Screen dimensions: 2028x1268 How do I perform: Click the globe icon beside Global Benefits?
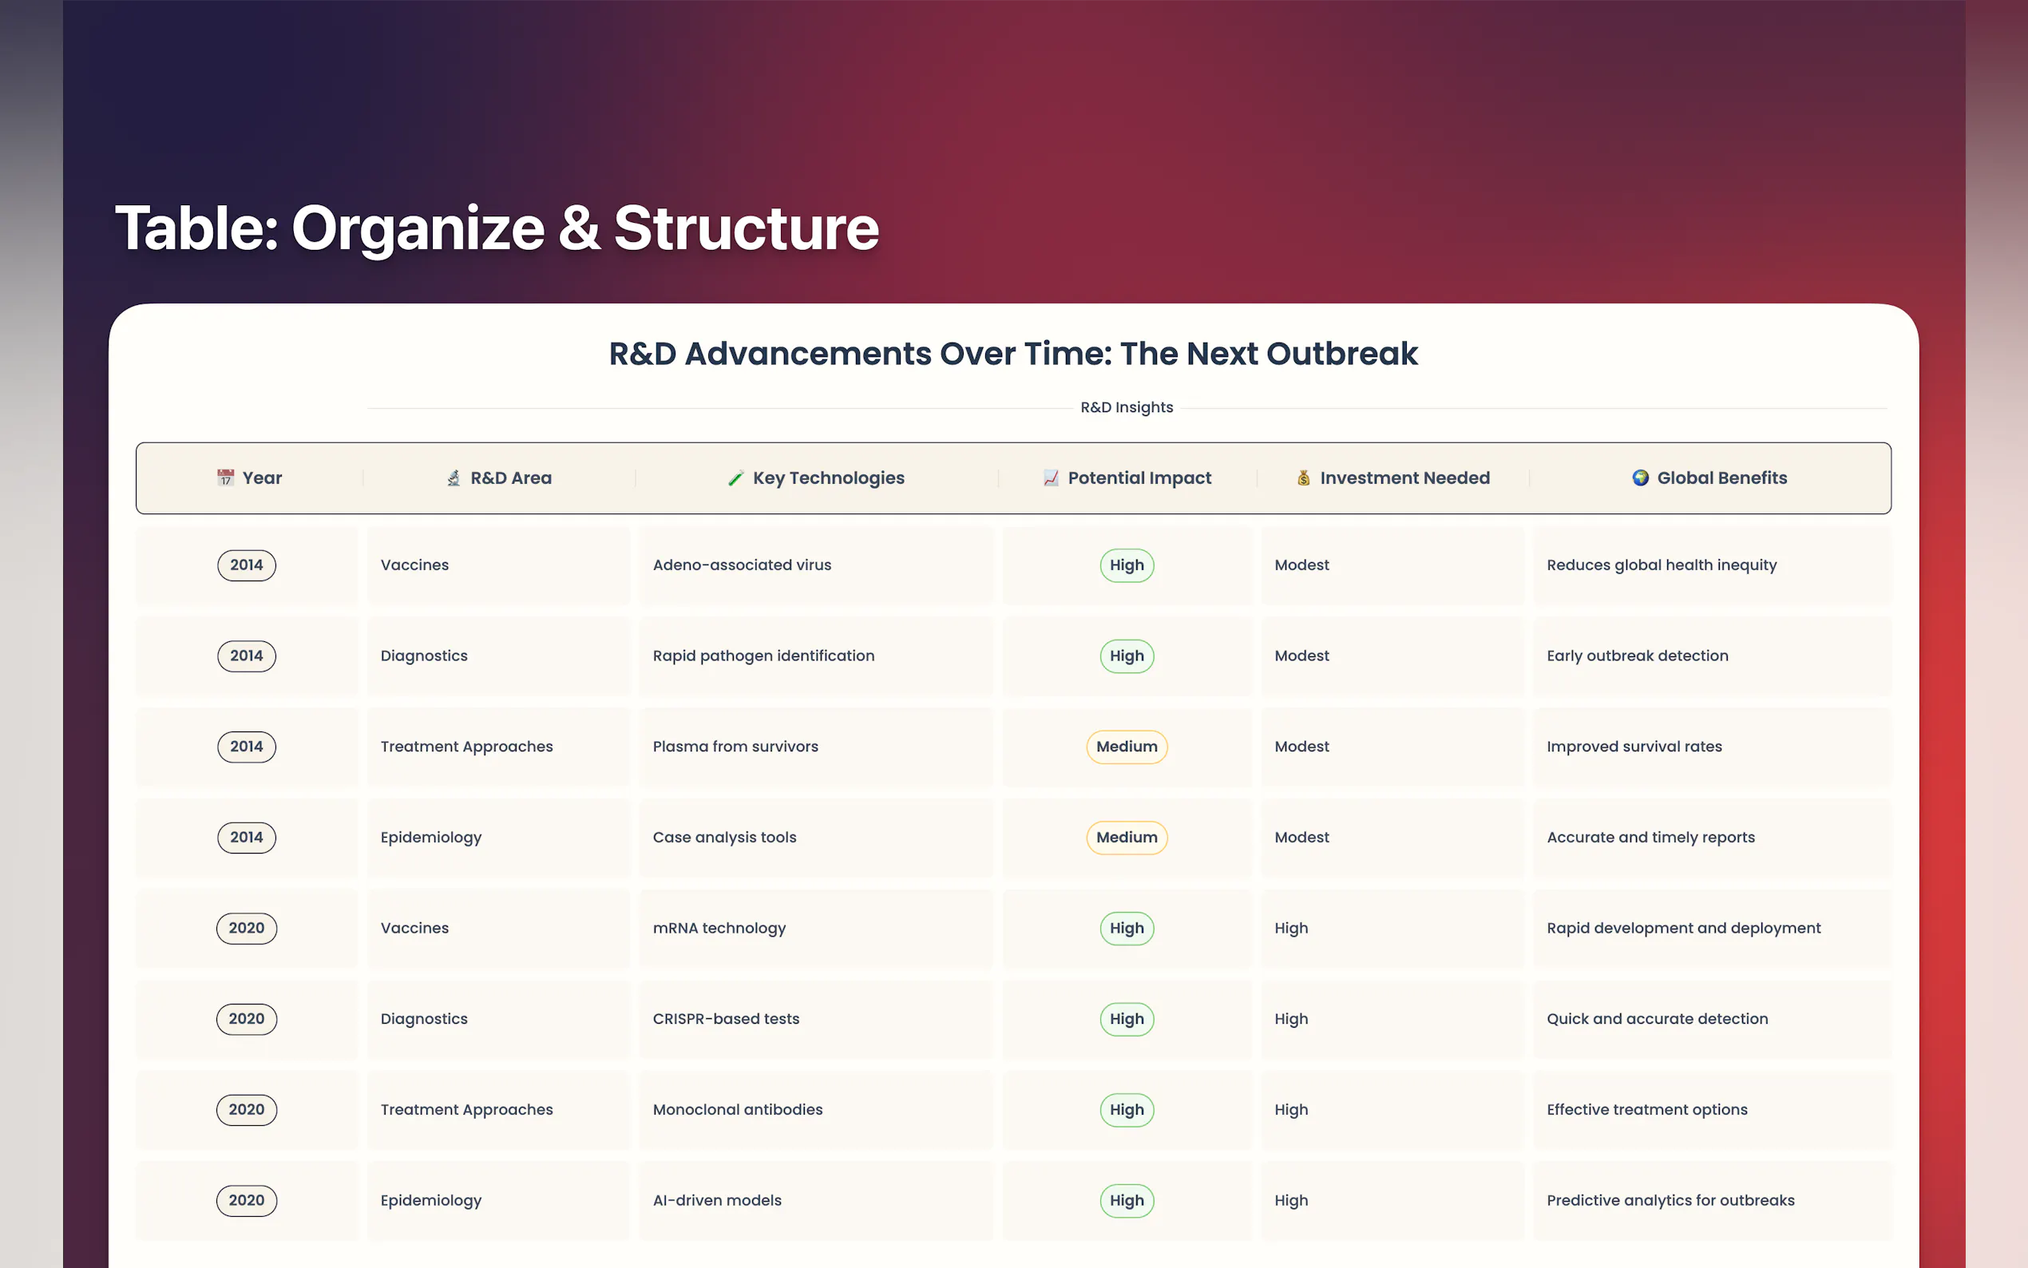tap(1640, 478)
